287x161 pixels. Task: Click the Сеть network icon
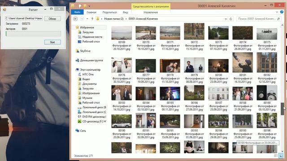(x=77, y=131)
